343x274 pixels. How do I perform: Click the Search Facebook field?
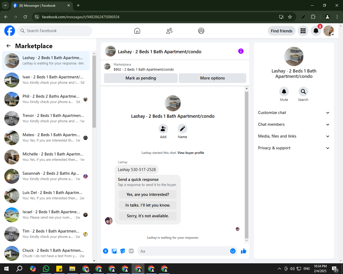click(x=55, y=31)
